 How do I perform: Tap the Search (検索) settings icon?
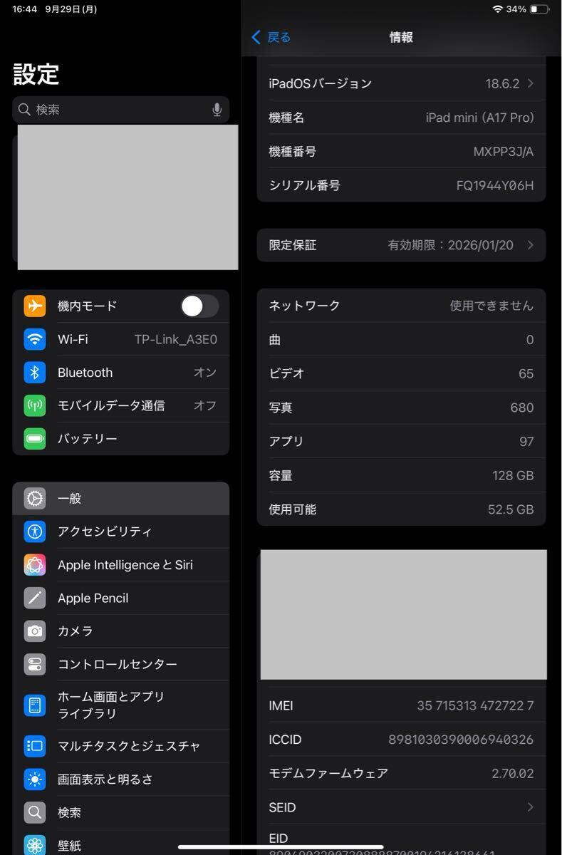coord(35,812)
